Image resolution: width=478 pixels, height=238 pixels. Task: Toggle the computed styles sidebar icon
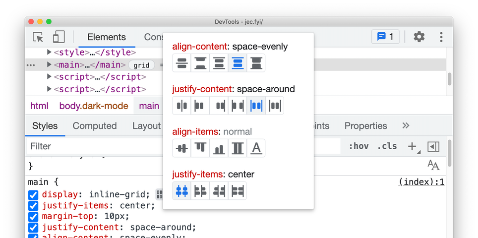pos(433,147)
